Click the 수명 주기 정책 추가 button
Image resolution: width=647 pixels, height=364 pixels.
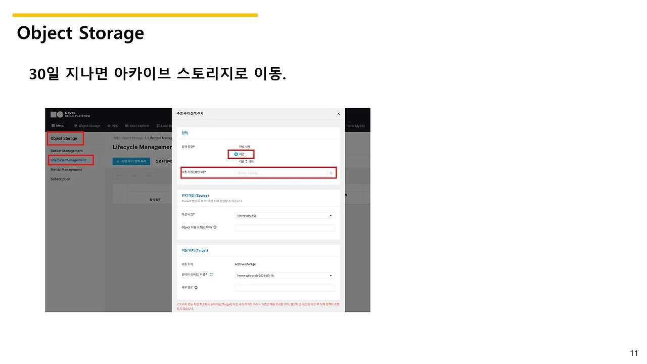coord(131,161)
